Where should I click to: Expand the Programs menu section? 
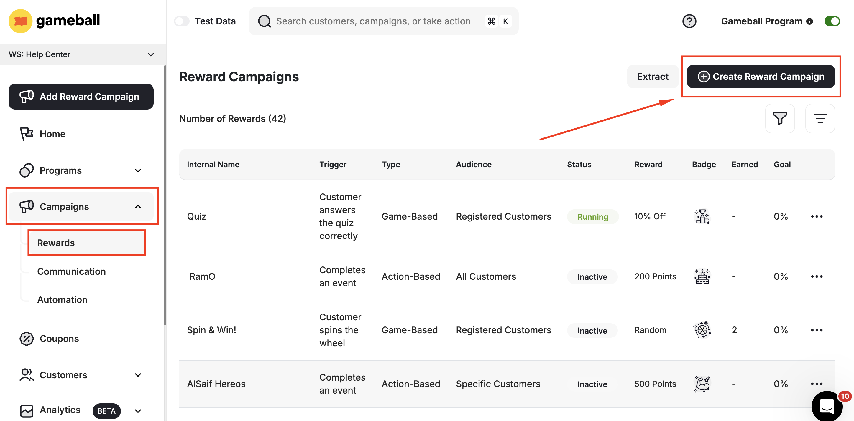point(138,170)
